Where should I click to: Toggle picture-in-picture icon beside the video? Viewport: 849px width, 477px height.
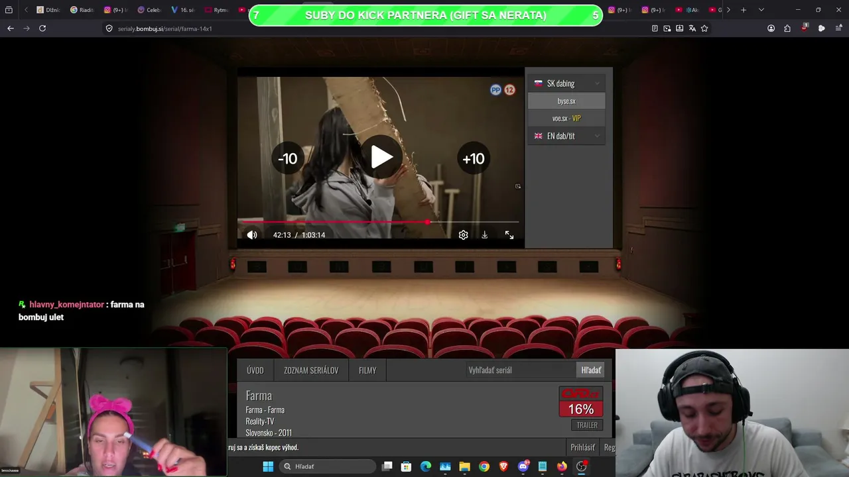(x=518, y=186)
